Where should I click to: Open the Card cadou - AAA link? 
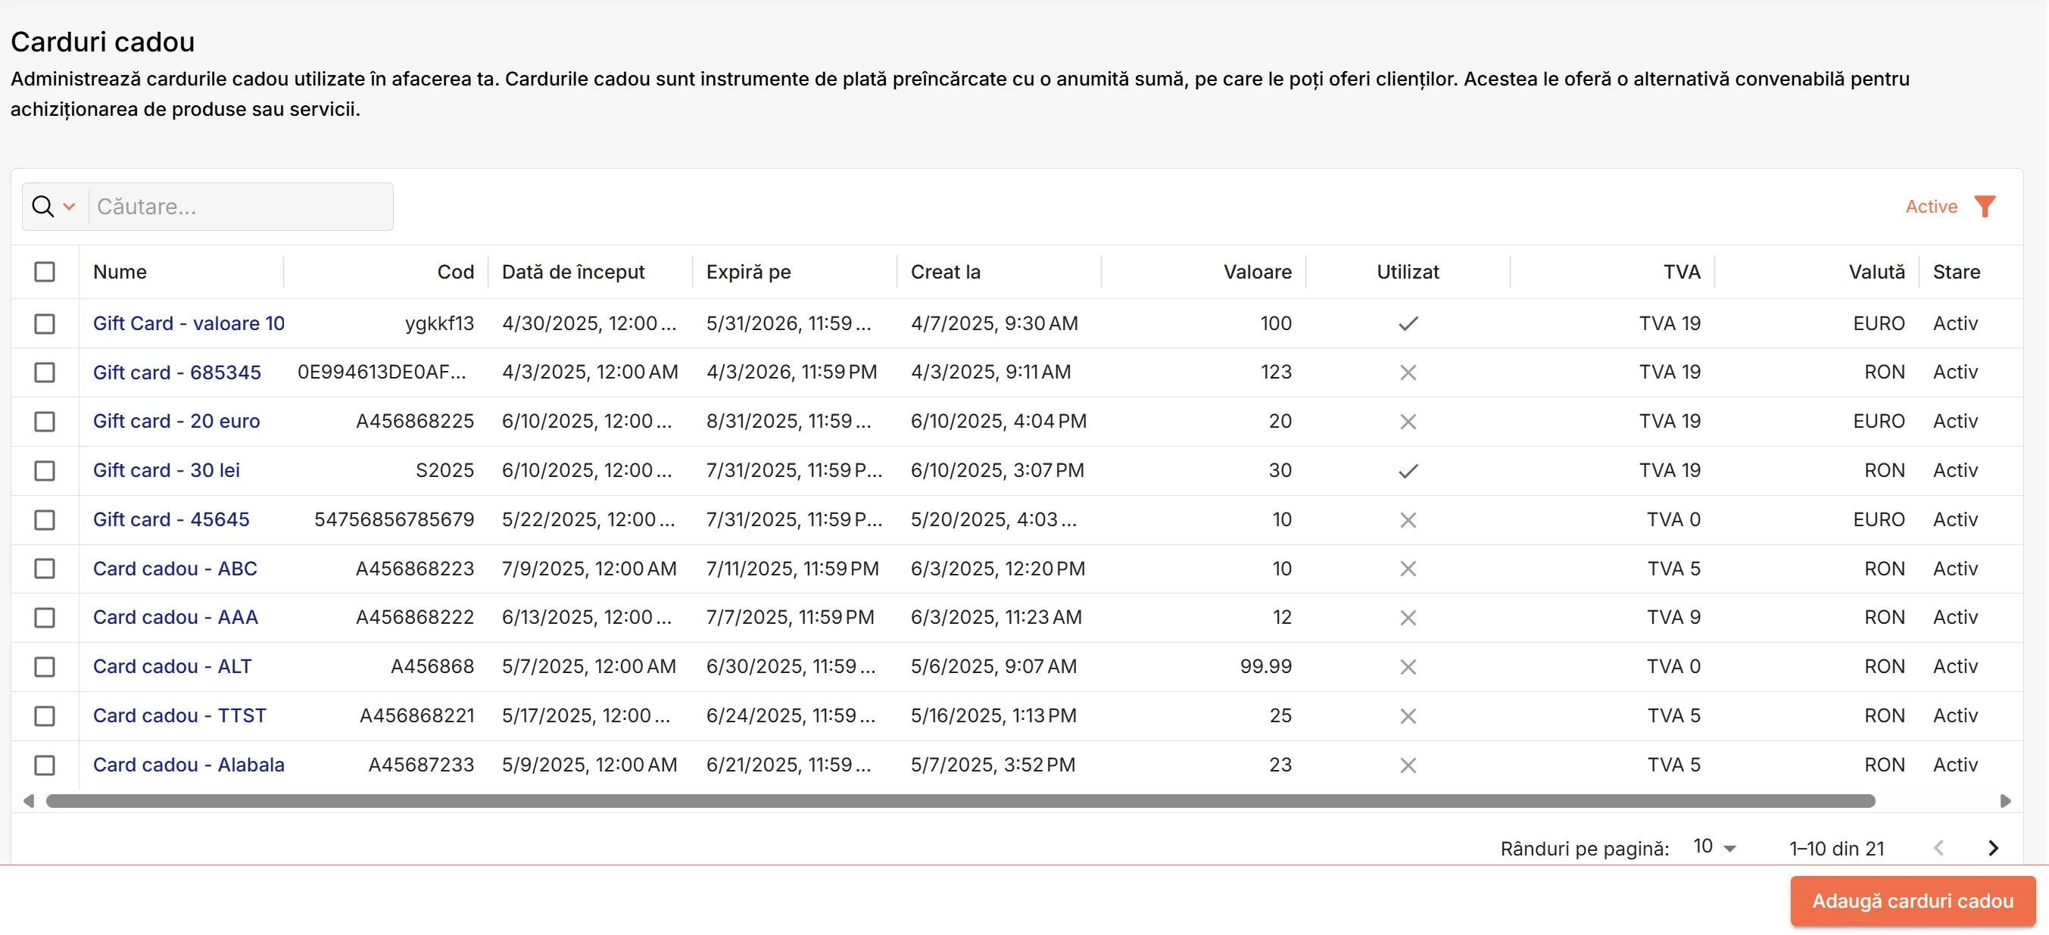pos(175,618)
